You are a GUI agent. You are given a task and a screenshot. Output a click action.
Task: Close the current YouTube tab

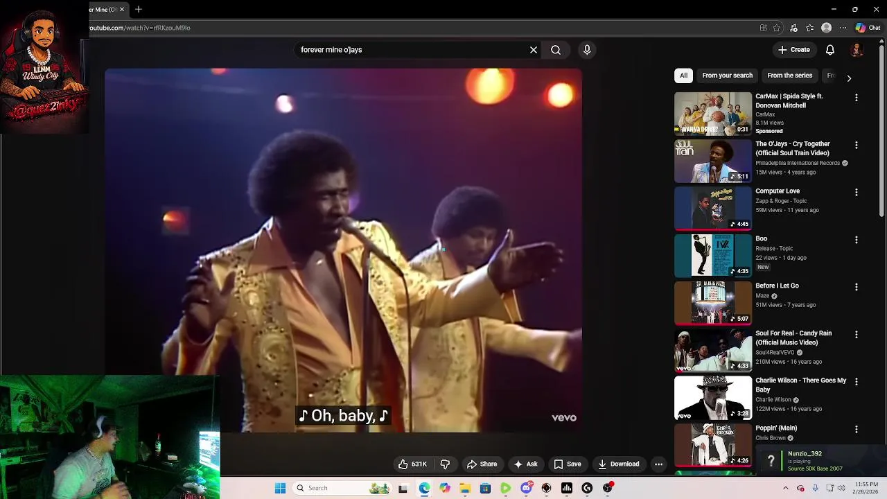[122, 9]
